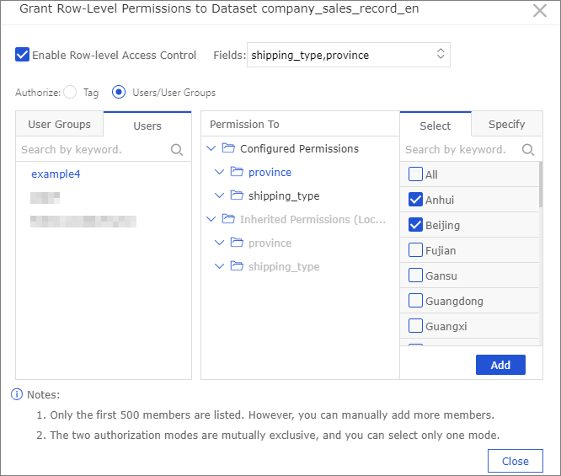The image size is (561, 476).
Task: Switch to the Users tab
Action: (x=147, y=126)
